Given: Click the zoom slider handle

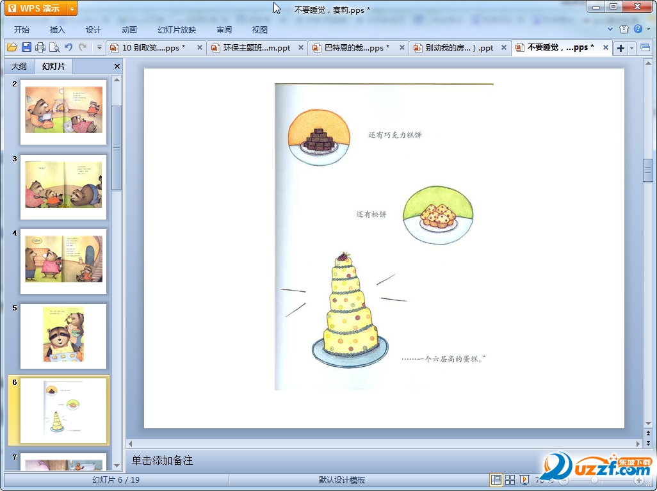Looking at the screenshot, I should [595, 480].
